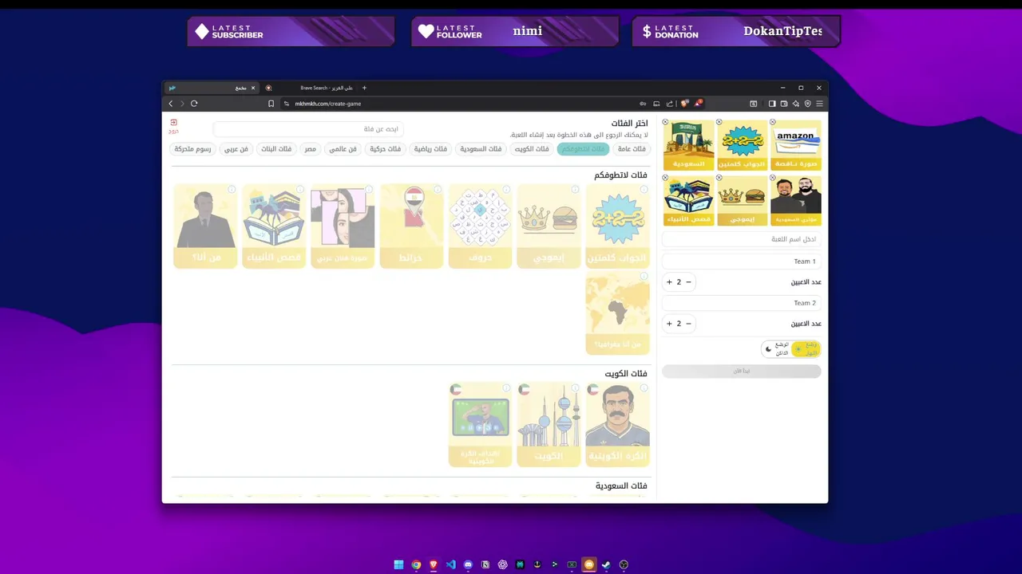Switch to dark mode (الوضع الداكن)
This screenshot has width=1022, height=574.
click(x=776, y=349)
